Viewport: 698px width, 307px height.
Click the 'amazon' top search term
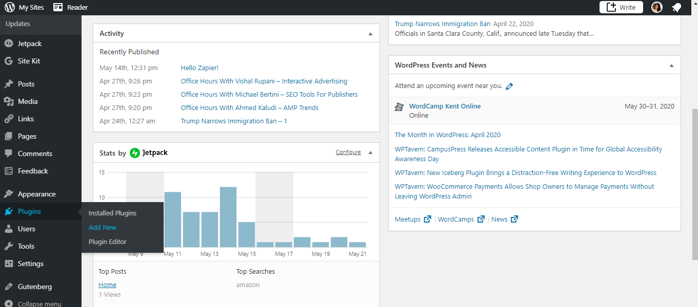(248, 284)
